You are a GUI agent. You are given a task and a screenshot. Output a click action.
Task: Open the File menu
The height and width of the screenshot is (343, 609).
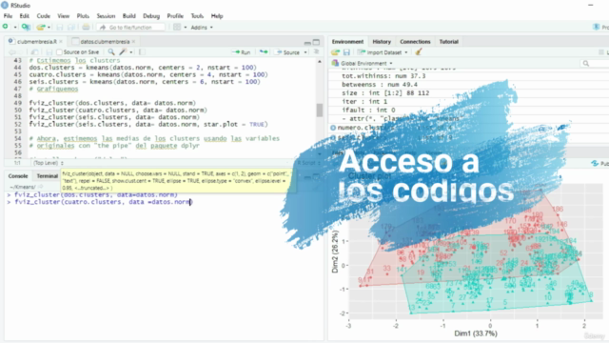click(x=8, y=16)
